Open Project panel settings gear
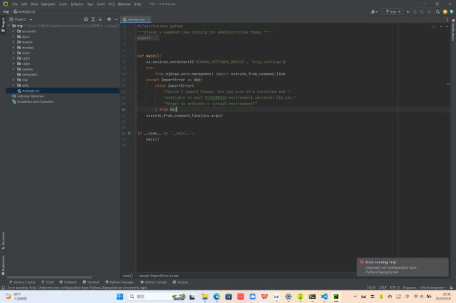Image resolution: width=456 pixels, height=303 pixels. pos(108,20)
